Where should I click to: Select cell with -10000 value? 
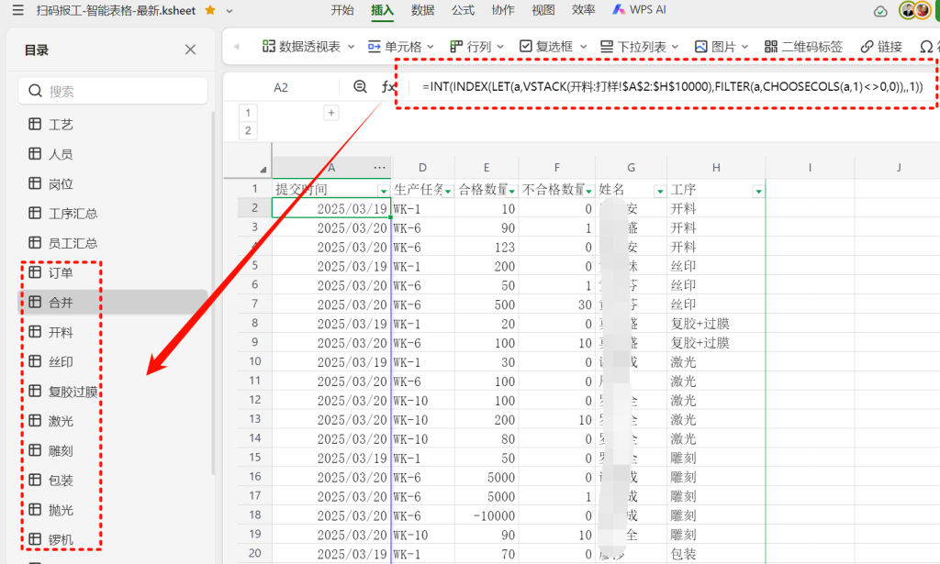[487, 515]
